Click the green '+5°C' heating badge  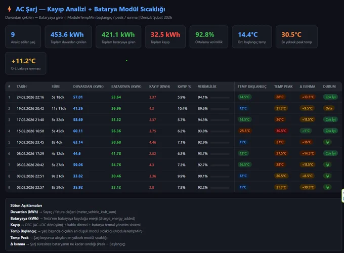[x=306, y=131]
